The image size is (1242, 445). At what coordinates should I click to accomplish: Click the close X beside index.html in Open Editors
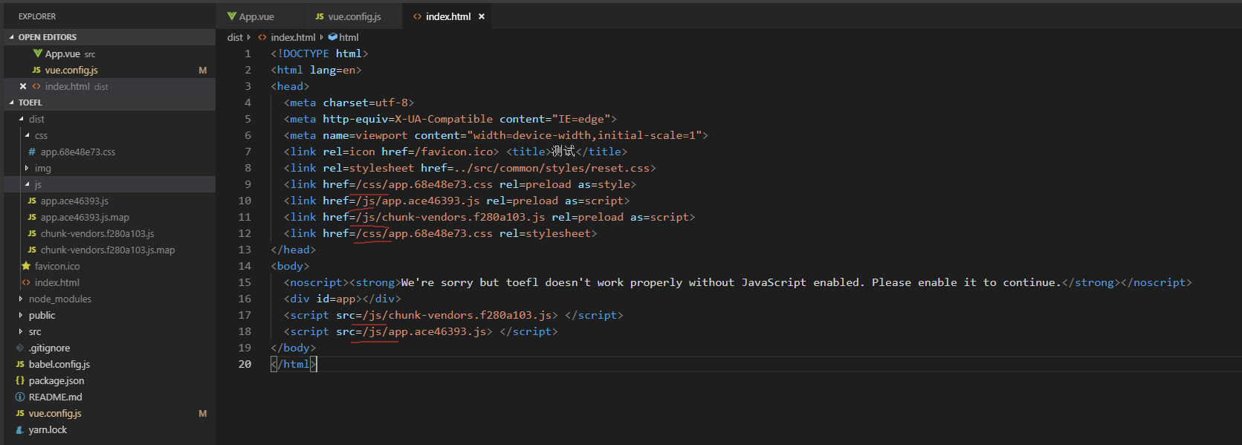tap(23, 86)
